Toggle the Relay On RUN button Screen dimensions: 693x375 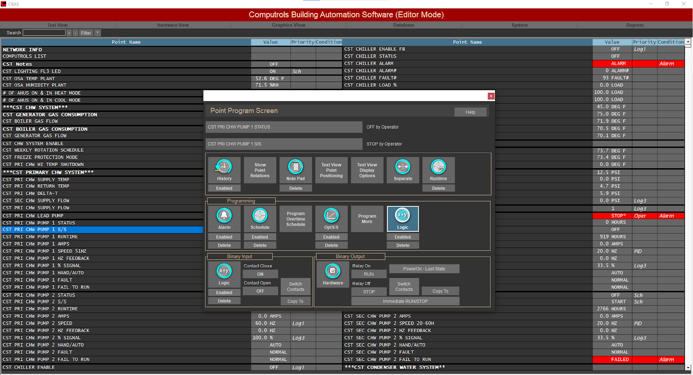(x=369, y=274)
